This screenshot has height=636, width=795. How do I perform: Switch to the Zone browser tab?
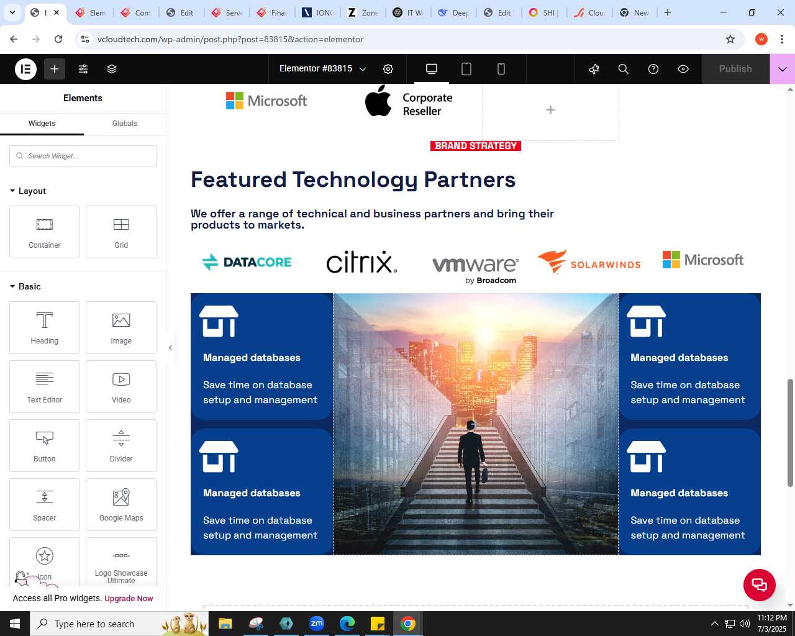point(363,12)
